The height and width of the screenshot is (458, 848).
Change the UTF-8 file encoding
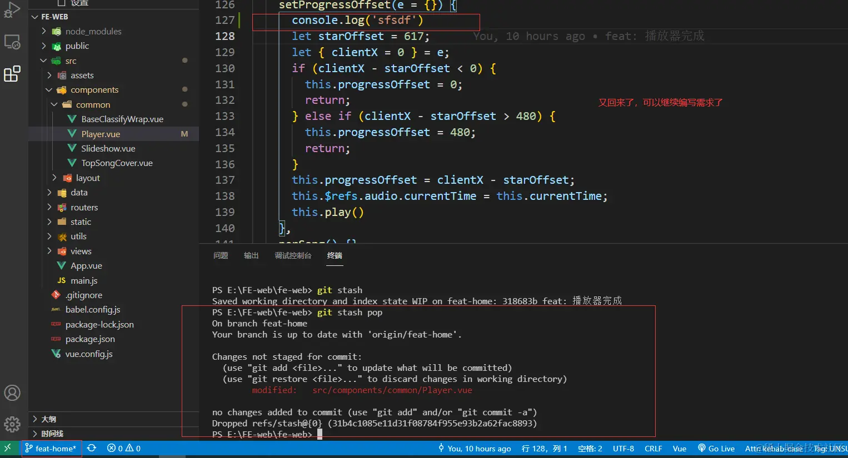click(x=623, y=448)
